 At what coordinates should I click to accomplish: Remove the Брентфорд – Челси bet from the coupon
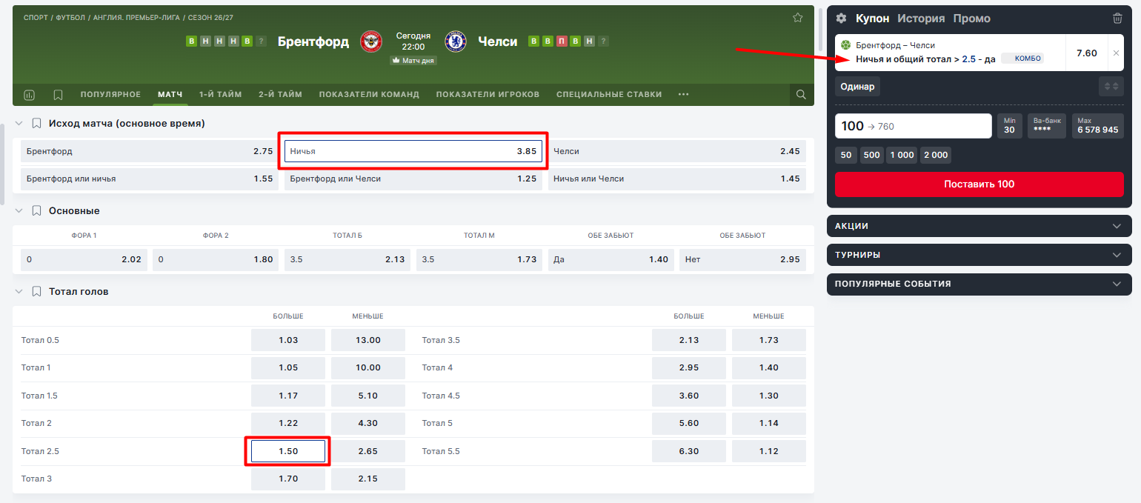pyautogui.click(x=1116, y=53)
